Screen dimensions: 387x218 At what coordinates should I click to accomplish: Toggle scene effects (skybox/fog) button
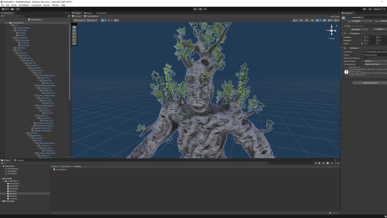click(x=317, y=20)
